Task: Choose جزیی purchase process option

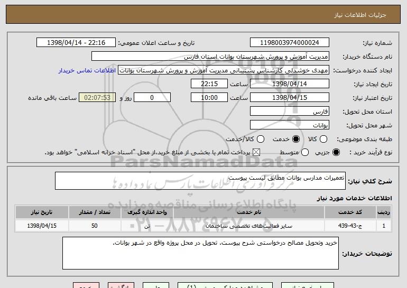Action: tap(336, 152)
